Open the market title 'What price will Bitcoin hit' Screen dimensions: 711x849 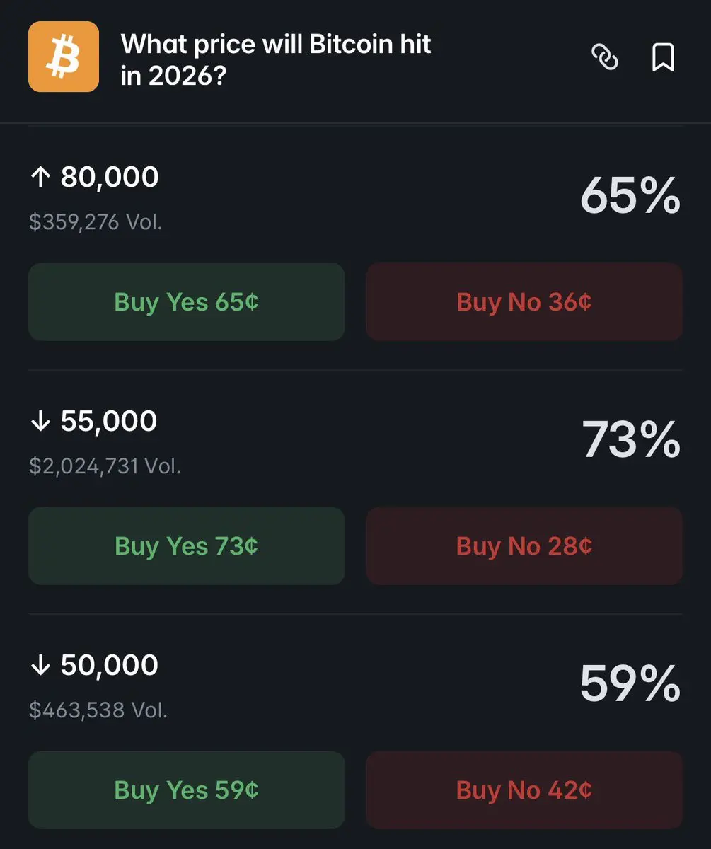click(x=276, y=45)
